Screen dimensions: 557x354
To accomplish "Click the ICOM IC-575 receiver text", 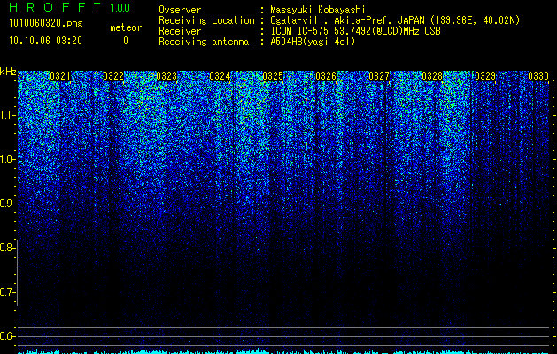I will click(x=355, y=31).
